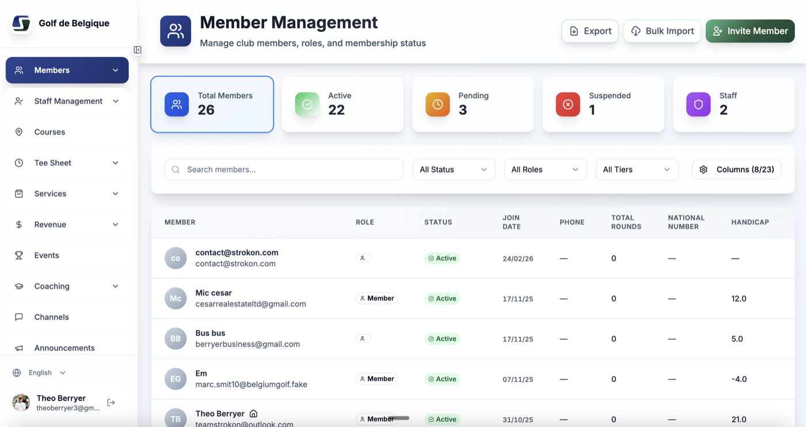Click the Golf de Belgique logo icon
This screenshot has height=427, width=806.
click(21, 24)
